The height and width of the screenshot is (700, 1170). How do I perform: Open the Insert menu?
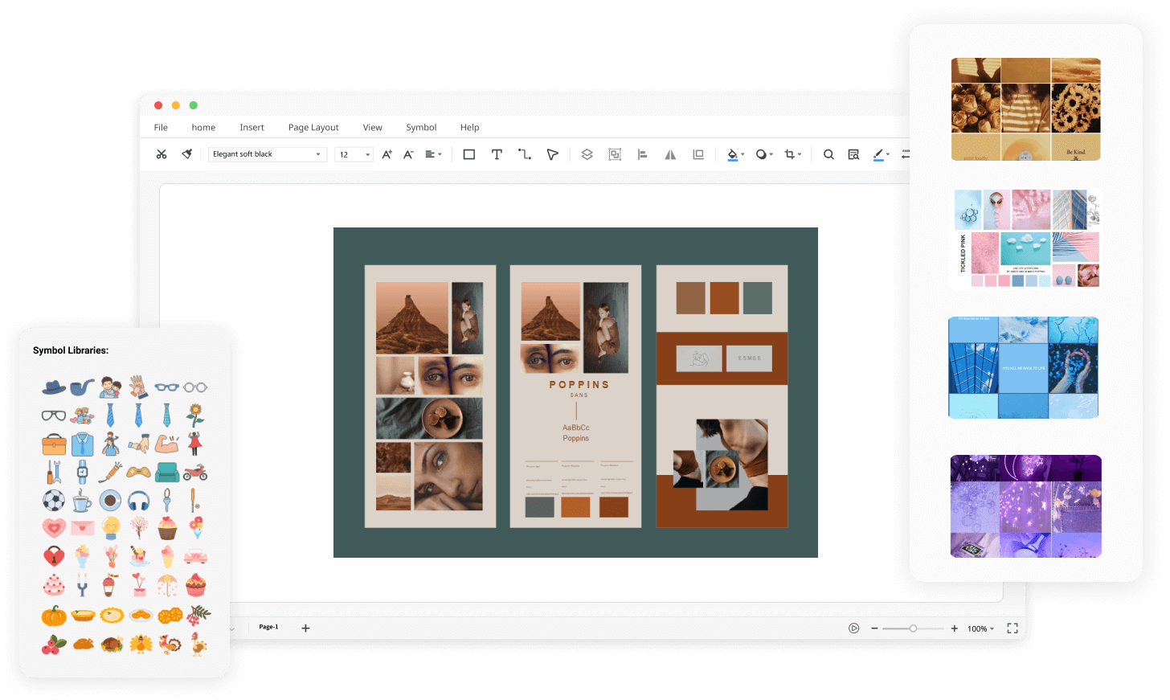[x=252, y=127]
